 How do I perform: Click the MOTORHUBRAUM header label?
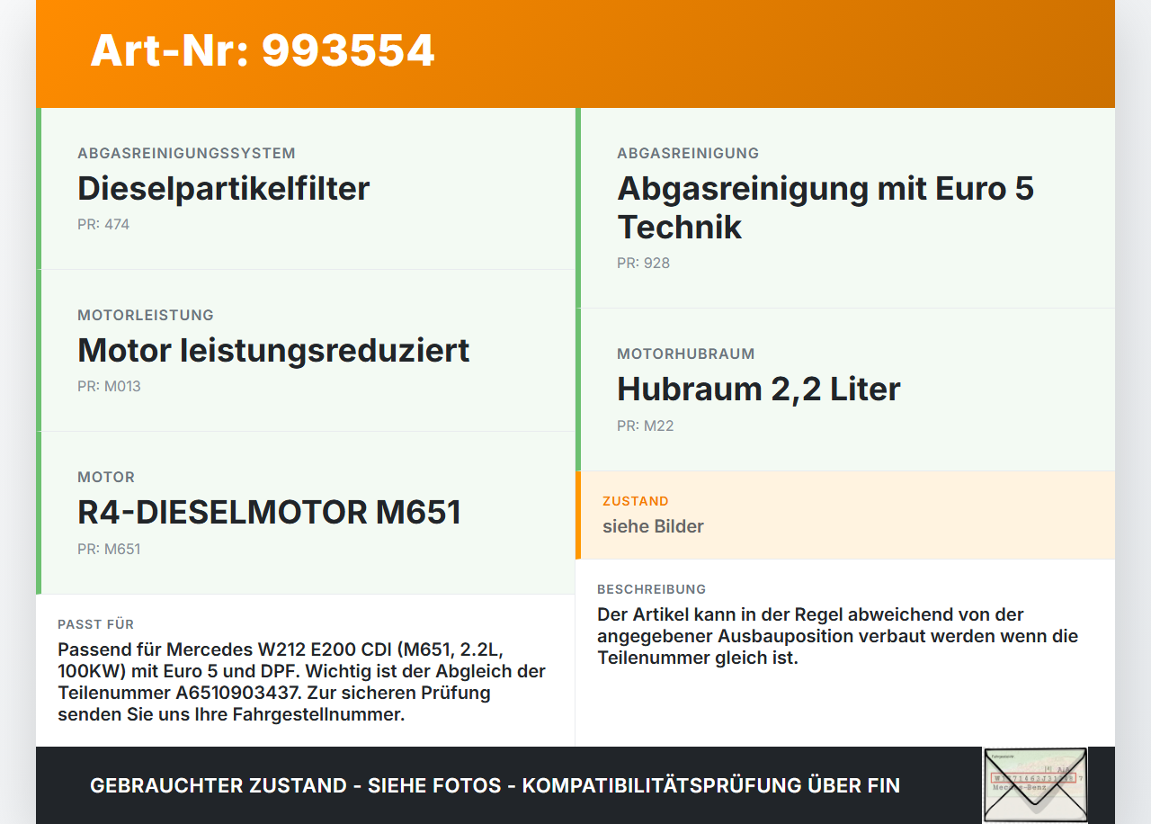[x=685, y=354]
